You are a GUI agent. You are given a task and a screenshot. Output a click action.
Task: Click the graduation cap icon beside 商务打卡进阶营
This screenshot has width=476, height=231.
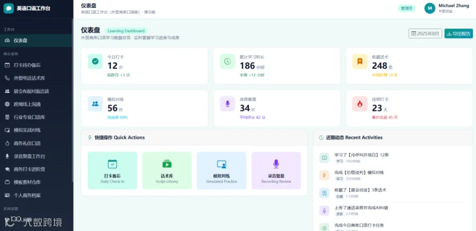coord(7,169)
